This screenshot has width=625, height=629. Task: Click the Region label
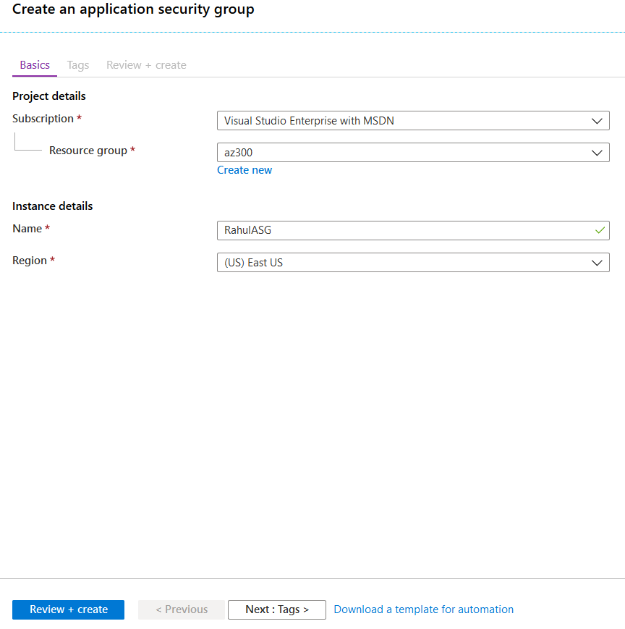coord(30,261)
